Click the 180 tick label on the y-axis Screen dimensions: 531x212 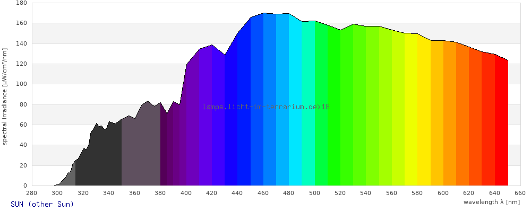[x=21, y=3]
